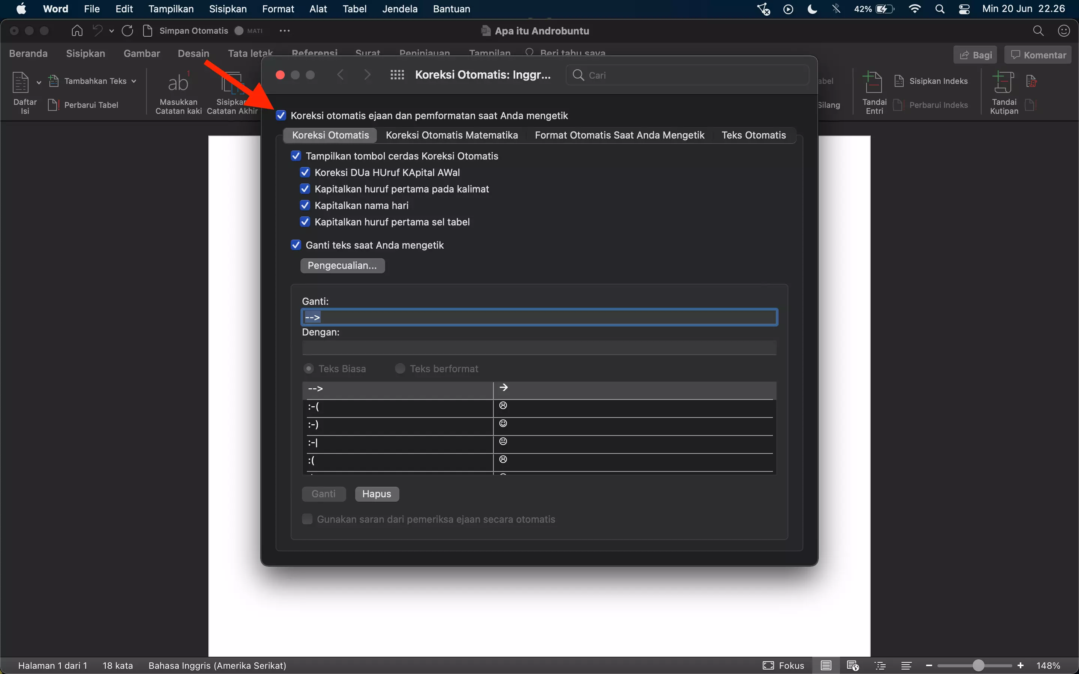Click the Sisipkan Indeks icon

click(x=898, y=81)
